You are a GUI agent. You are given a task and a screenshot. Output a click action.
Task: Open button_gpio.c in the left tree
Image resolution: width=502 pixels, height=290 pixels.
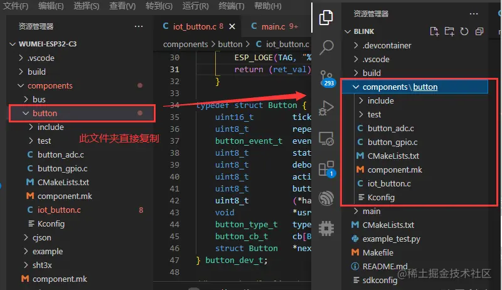80,168
